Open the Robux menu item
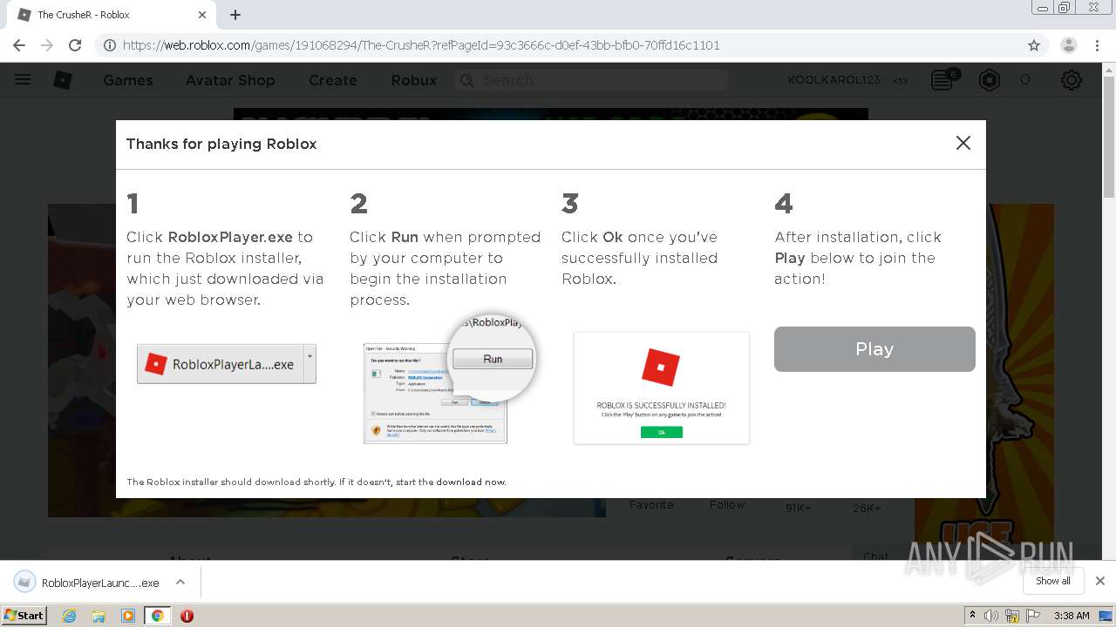Screen dimensions: 1116x627 [x=414, y=80]
